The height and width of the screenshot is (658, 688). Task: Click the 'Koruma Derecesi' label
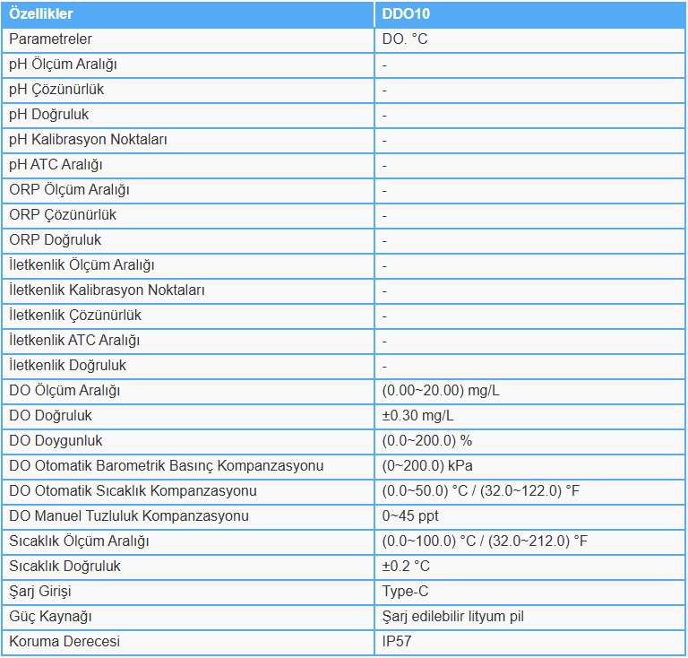pyautogui.click(x=64, y=641)
